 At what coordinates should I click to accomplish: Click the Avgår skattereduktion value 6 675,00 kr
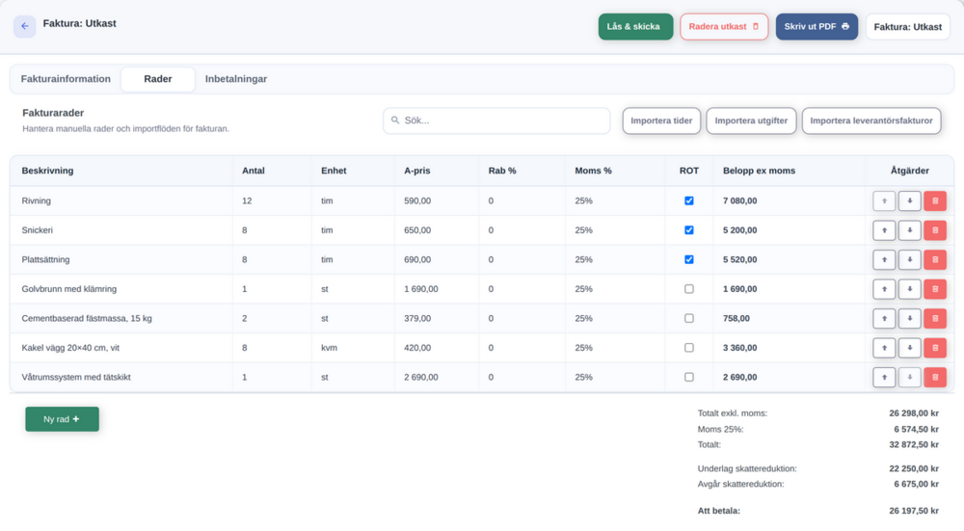click(x=916, y=485)
